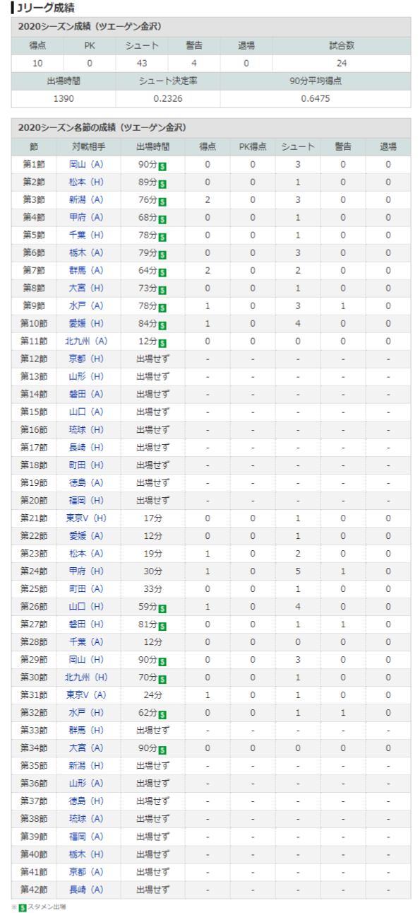Open the 琉球 link in 第16節
This screenshot has height=913, width=420.
pyautogui.click(x=78, y=429)
